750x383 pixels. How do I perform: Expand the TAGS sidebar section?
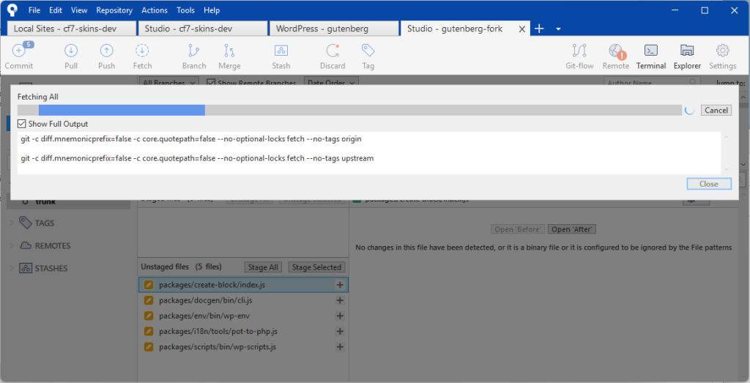tap(10, 223)
